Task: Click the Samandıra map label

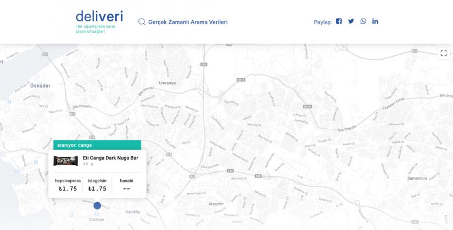Action: 417,179
